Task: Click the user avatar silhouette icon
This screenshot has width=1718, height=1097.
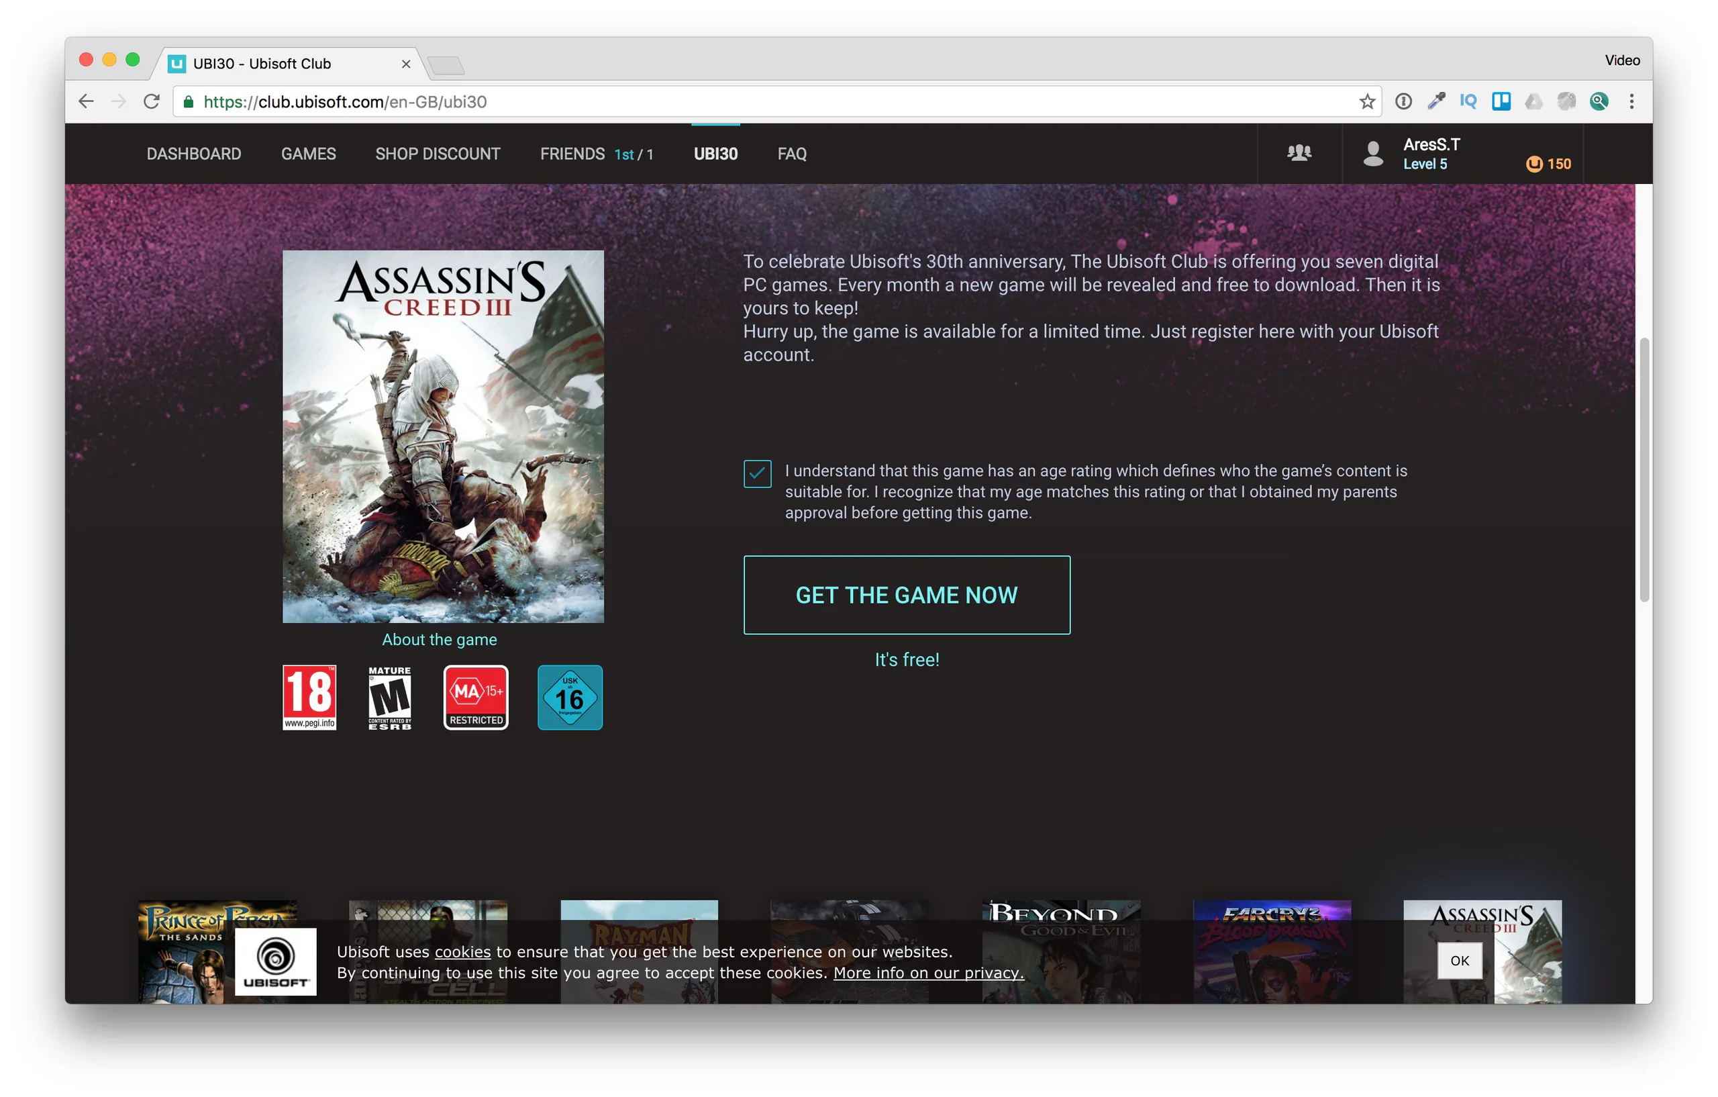Action: (x=1372, y=154)
